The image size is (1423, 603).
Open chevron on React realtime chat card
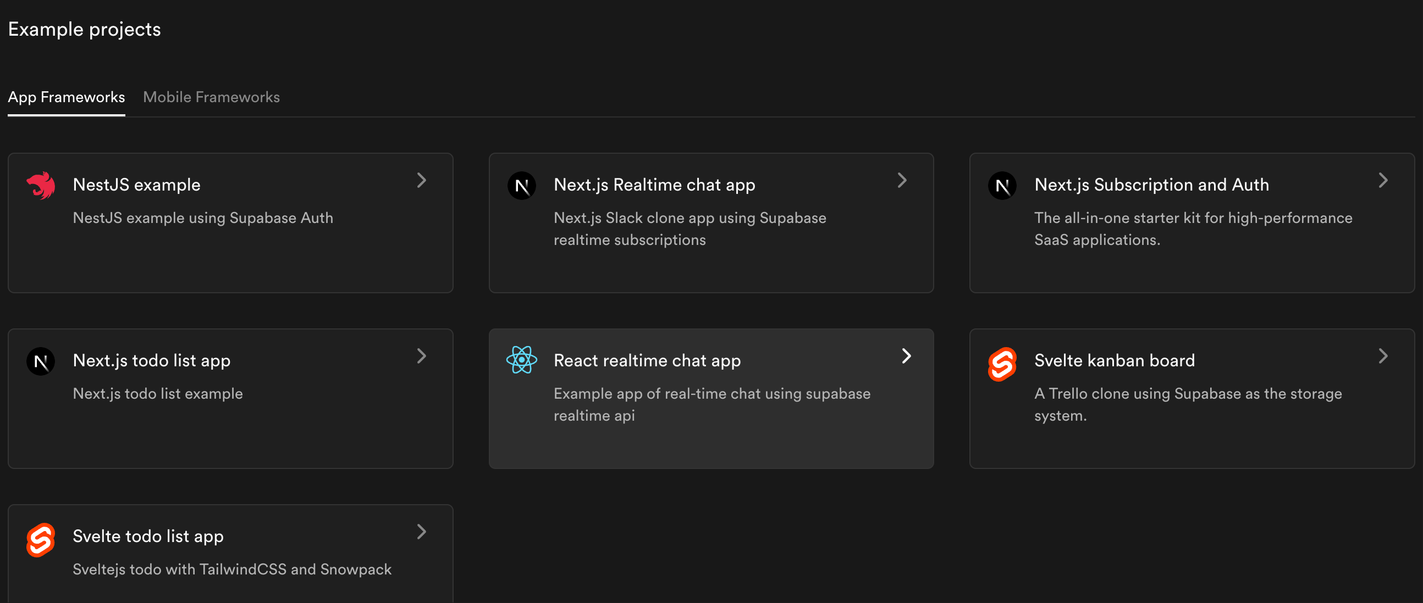point(906,356)
